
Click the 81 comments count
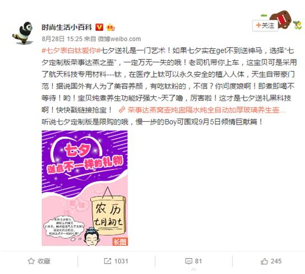(198, 261)
